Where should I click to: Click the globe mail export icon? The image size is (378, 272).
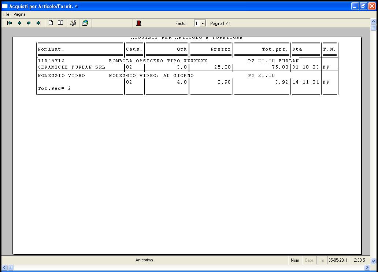pos(85,23)
